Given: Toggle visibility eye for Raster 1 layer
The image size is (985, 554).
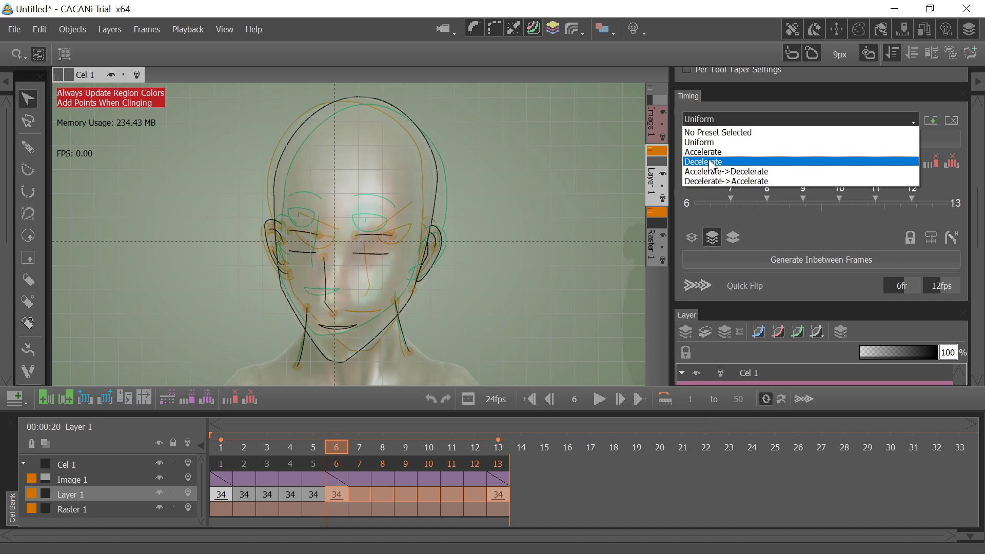Looking at the screenshot, I should (160, 508).
